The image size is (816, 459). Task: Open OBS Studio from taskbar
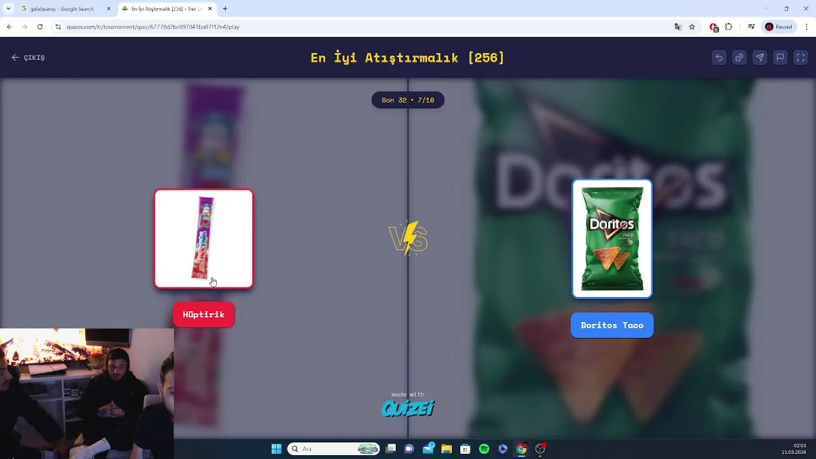(x=541, y=449)
